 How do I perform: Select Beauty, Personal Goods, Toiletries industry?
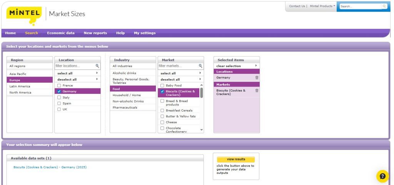(133, 81)
